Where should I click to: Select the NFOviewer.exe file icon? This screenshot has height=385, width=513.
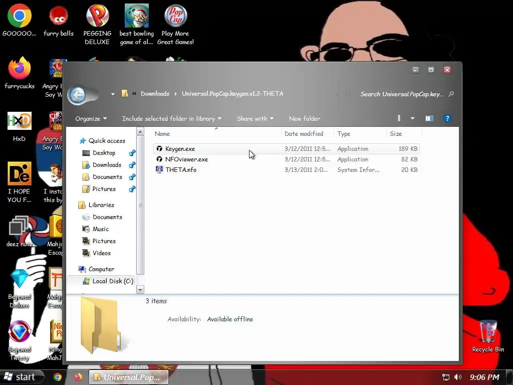[159, 159]
